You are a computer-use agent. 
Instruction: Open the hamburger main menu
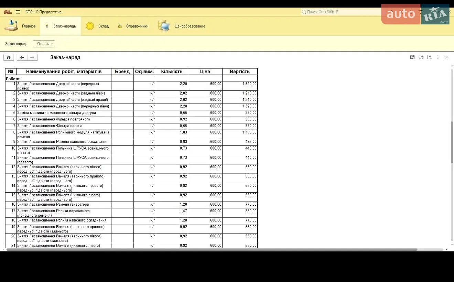point(18,12)
